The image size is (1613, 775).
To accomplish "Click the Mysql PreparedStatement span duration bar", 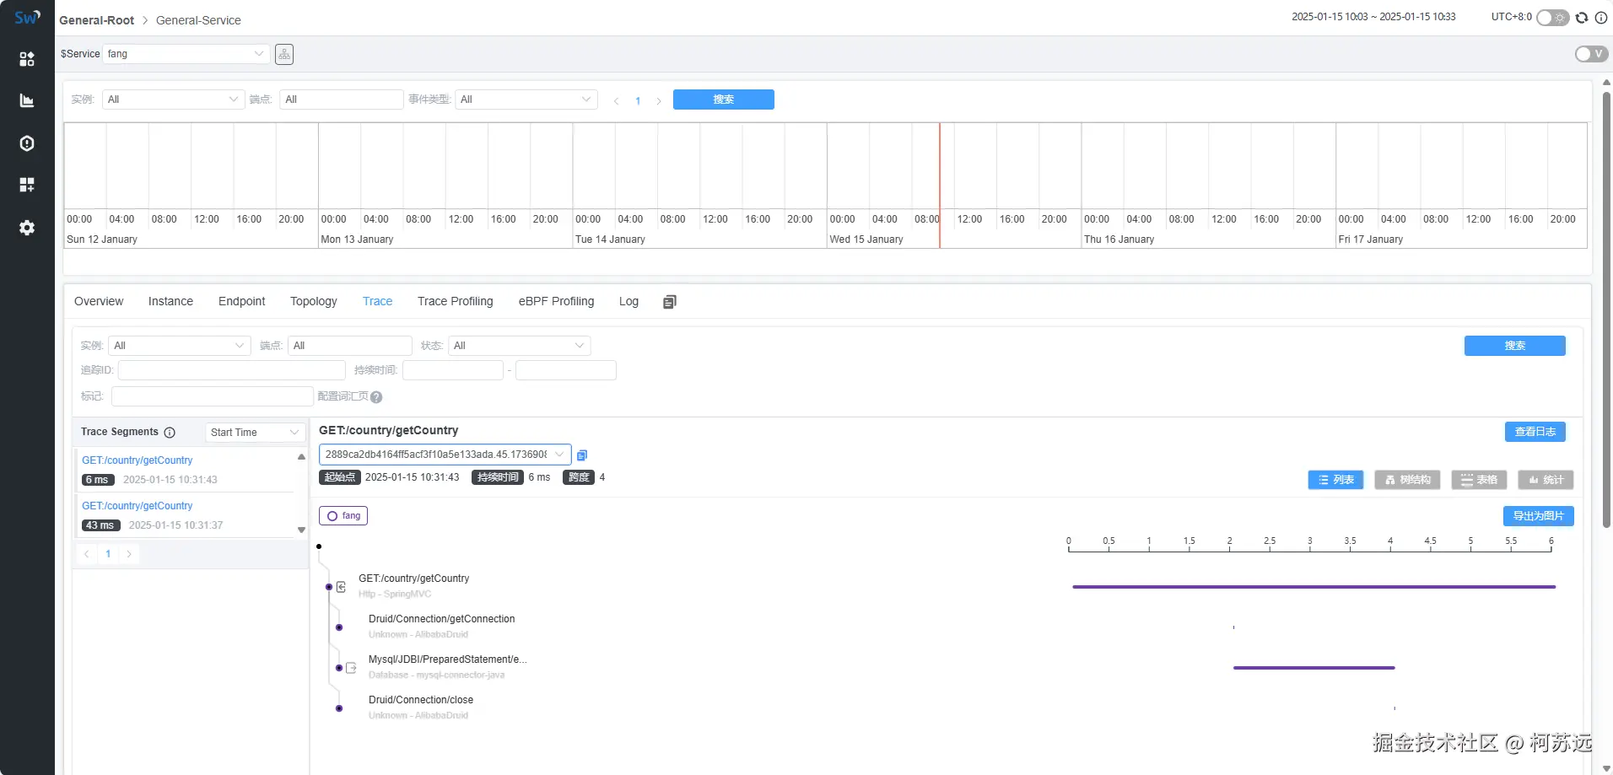I will (1314, 668).
